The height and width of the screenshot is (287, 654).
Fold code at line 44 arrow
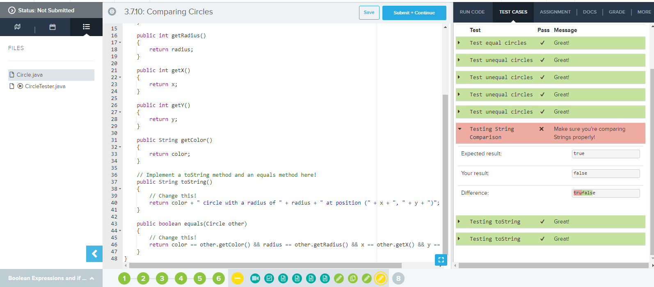pos(120,231)
